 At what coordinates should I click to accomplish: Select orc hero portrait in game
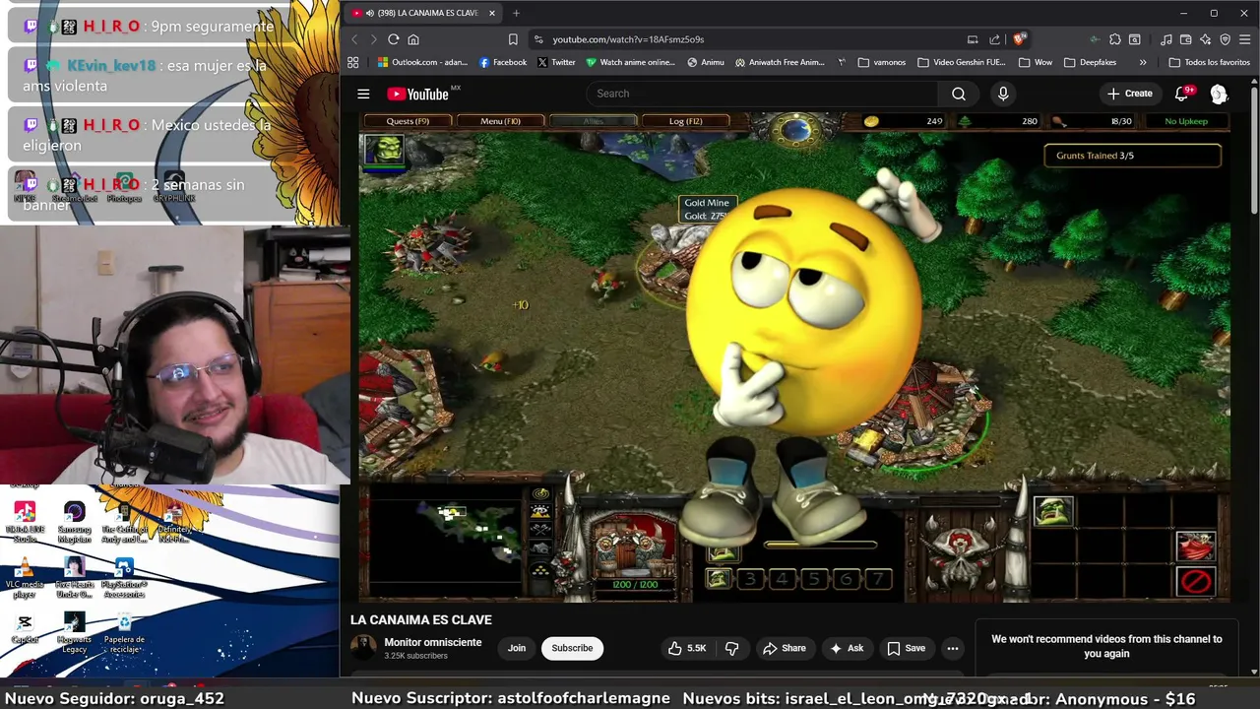[x=385, y=150]
